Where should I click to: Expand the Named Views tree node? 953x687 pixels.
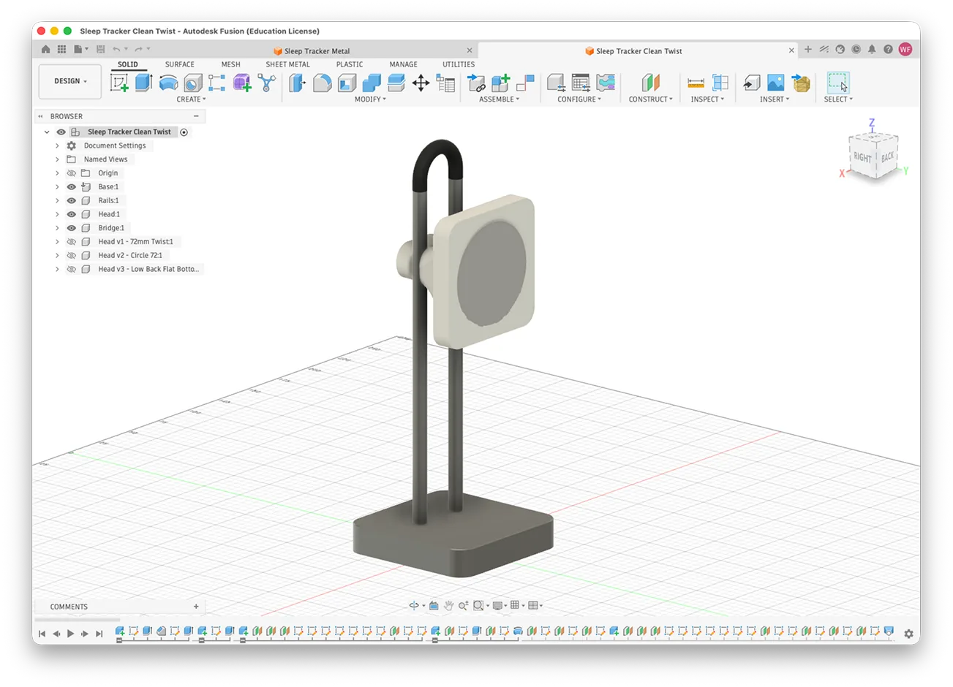[x=57, y=159]
